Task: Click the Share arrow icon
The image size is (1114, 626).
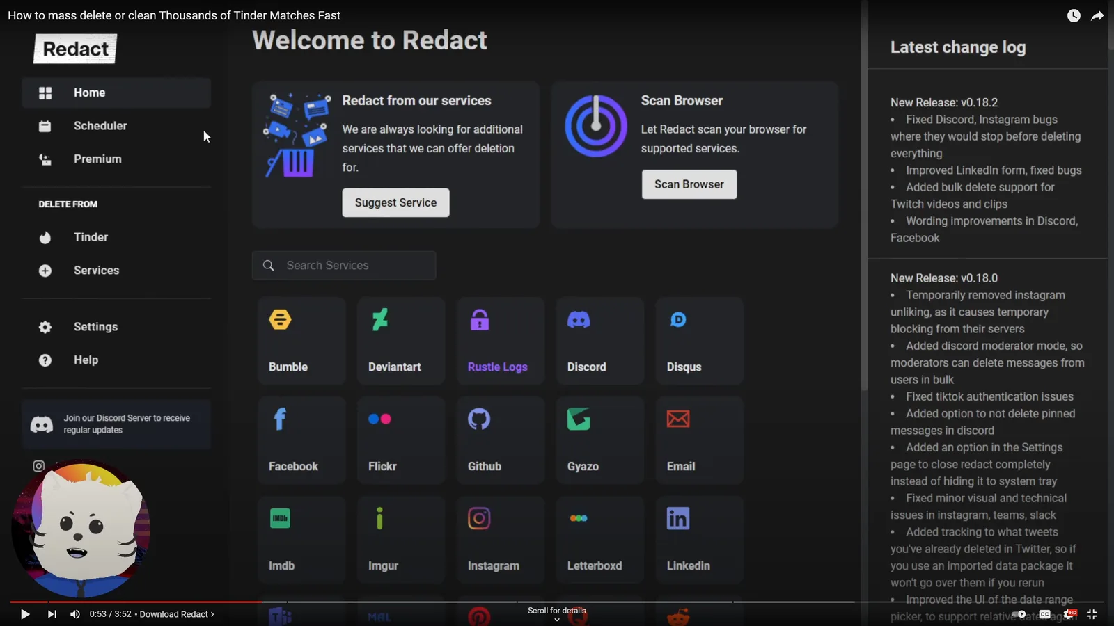Action: click(x=1097, y=15)
